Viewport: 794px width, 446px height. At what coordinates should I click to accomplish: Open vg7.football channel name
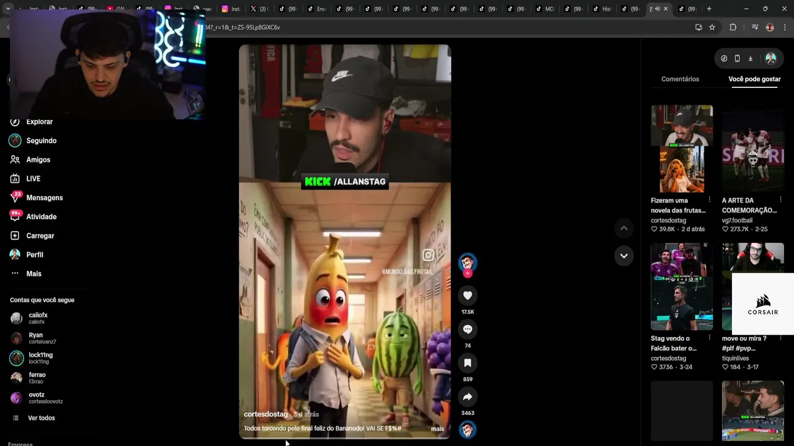pos(737,220)
